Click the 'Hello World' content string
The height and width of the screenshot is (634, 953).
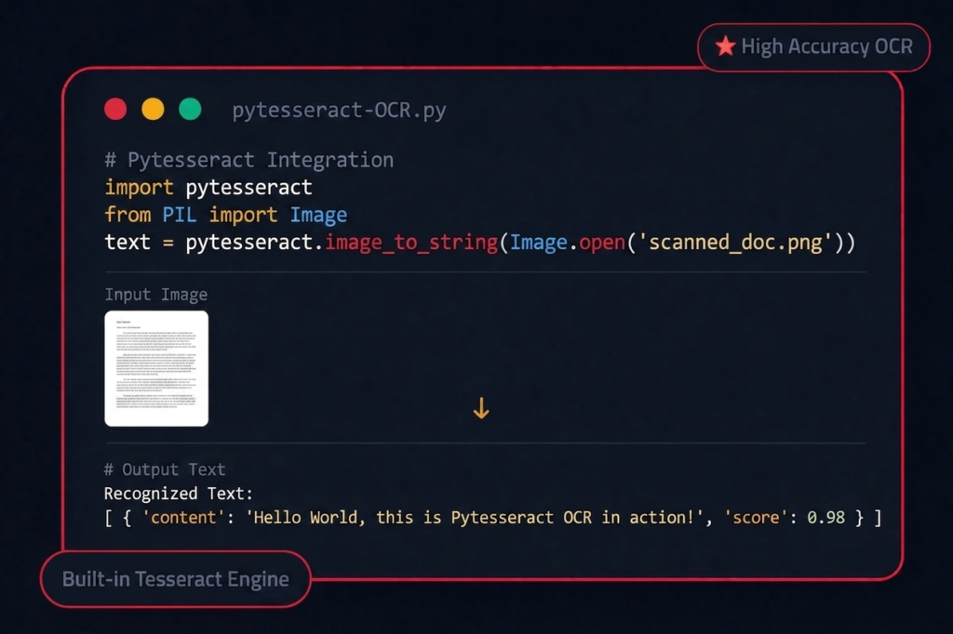click(475, 518)
